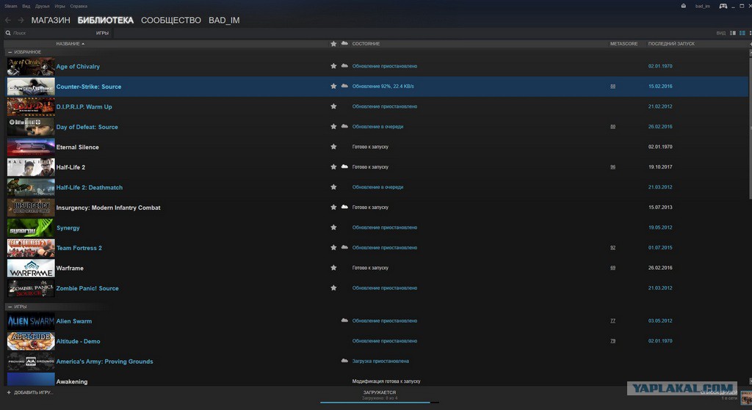Click the Eternal Silence game logo
Image resolution: width=752 pixels, height=410 pixels.
click(31, 147)
